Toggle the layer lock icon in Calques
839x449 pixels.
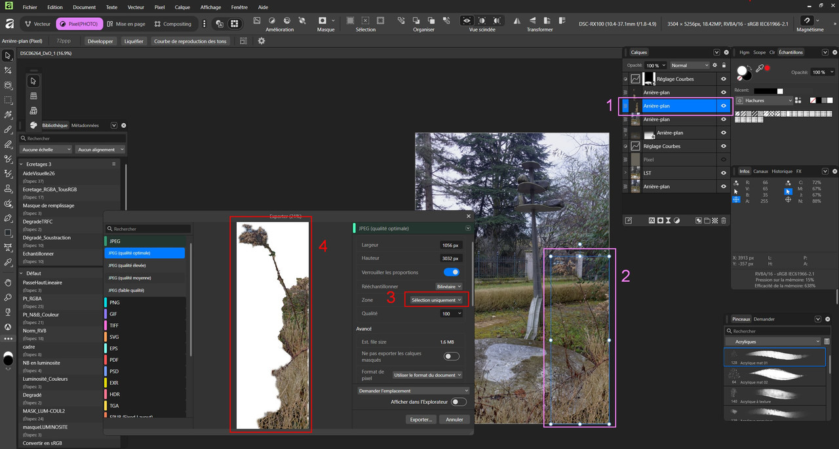tap(724, 66)
